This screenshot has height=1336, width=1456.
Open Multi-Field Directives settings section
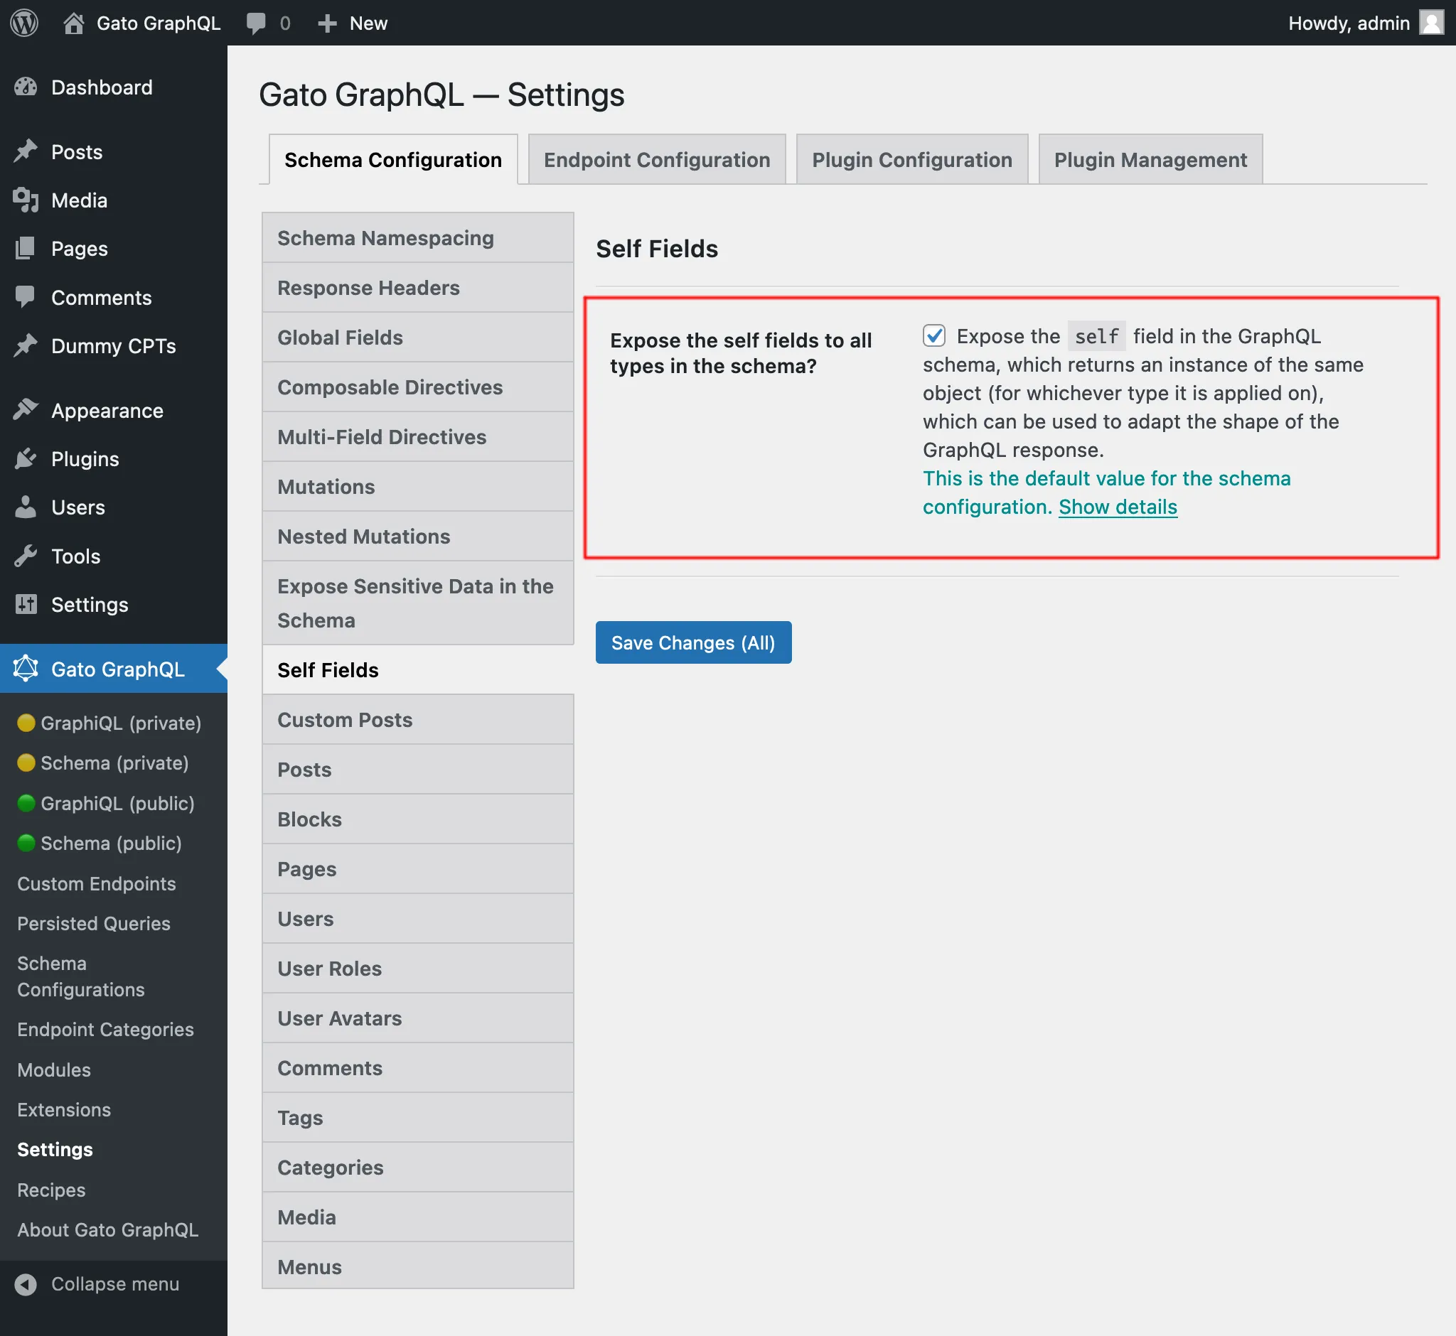tap(418, 437)
